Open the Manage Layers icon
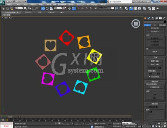This screenshot has height=128, width=167. 126,8
